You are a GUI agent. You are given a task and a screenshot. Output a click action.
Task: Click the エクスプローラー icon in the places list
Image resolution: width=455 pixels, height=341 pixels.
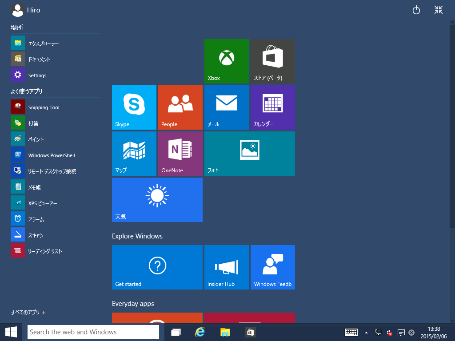(18, 43)
